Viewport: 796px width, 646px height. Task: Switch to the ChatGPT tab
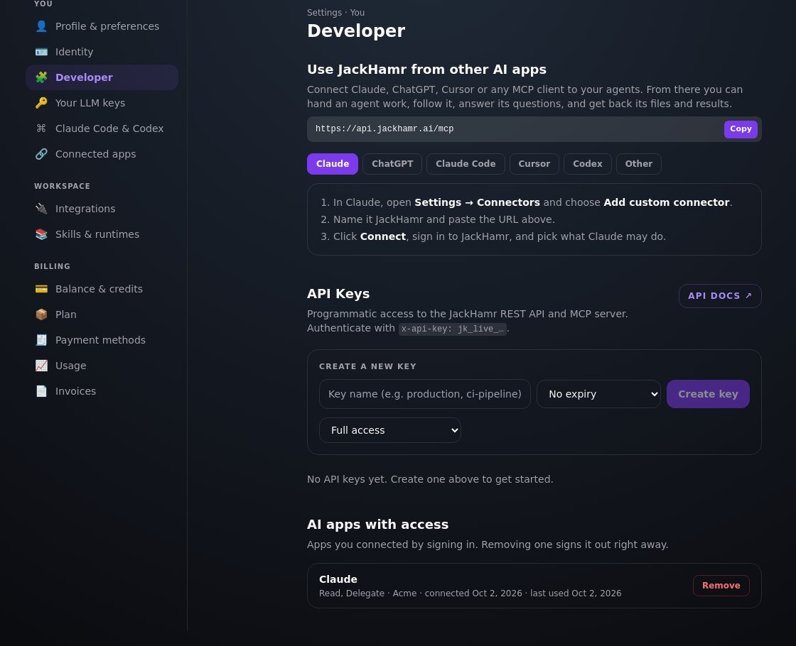392,164
